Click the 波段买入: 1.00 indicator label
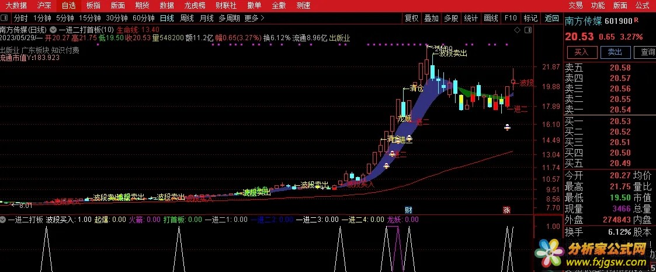Image resolution: width=656 pixels, height=272 pixels. pyautogui.click(x=68, y=220)
